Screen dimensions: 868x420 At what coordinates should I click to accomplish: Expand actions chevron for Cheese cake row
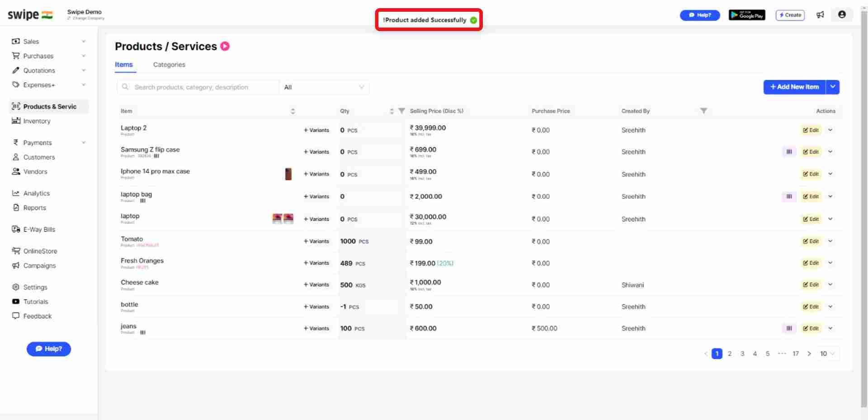(x=830, y=285)
